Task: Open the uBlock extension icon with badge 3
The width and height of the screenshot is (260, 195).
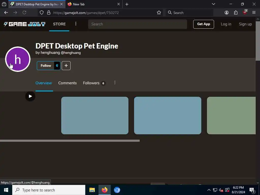Action: pyautogui.click(x=245, y=12)
